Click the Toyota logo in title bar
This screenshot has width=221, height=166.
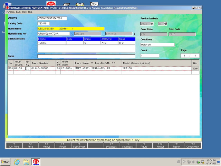(x=7, y=8)
